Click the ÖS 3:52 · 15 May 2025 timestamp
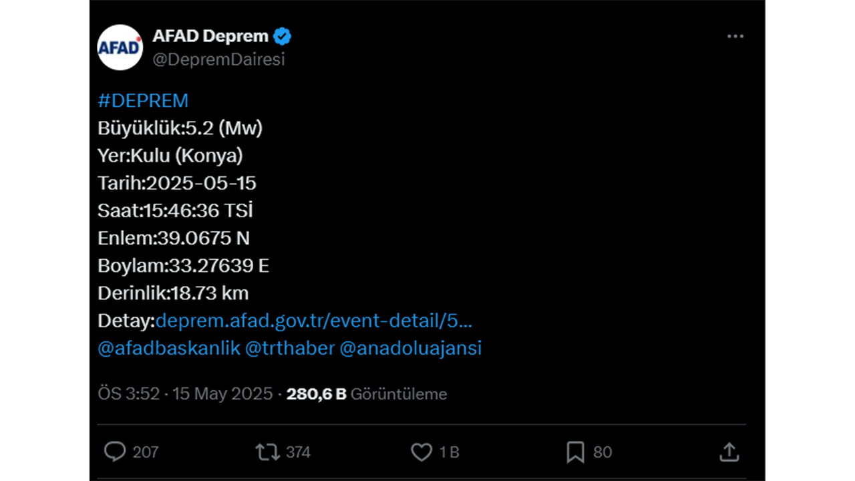This screenshot has height=481, width=855. tap(185, 394)
